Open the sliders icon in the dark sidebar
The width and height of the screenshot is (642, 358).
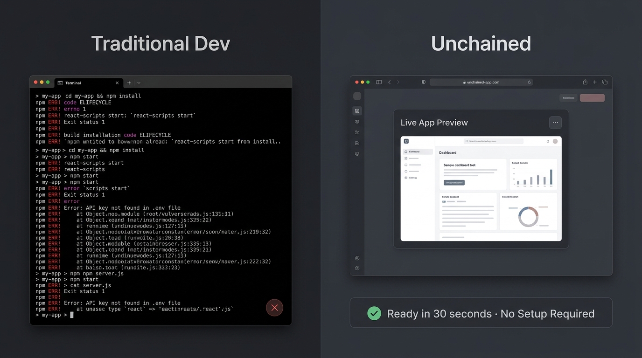click(357, 122)
